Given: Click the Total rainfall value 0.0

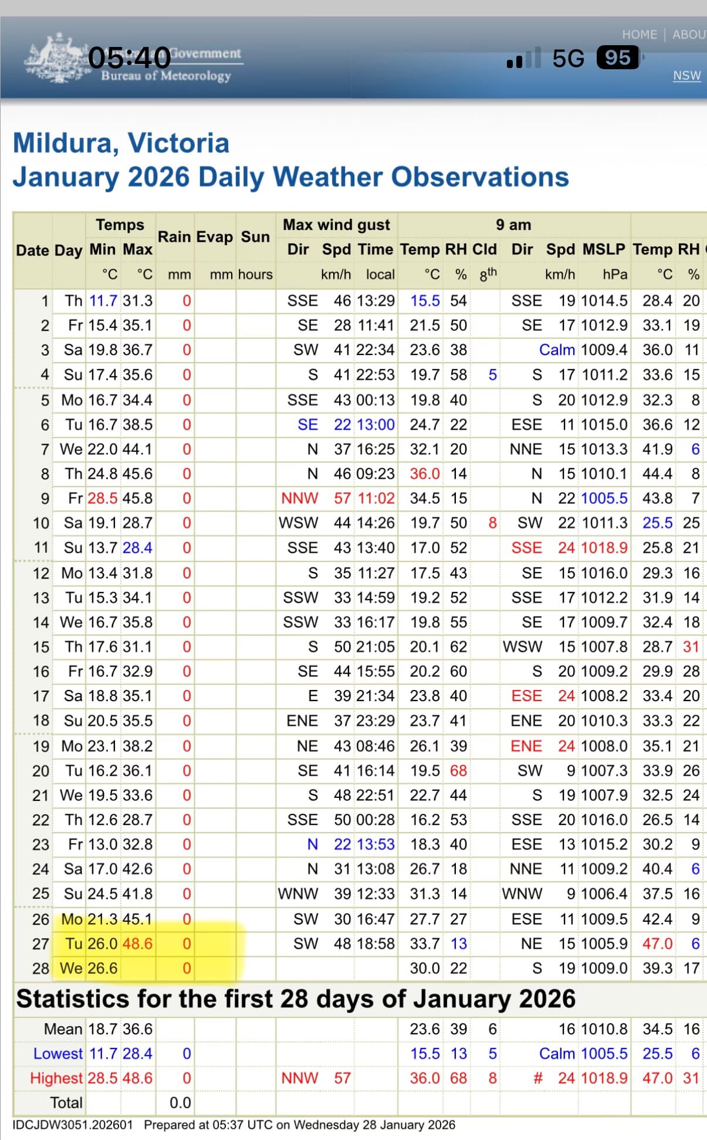Looking at the screenshot, I should [x=180, y=1102].
